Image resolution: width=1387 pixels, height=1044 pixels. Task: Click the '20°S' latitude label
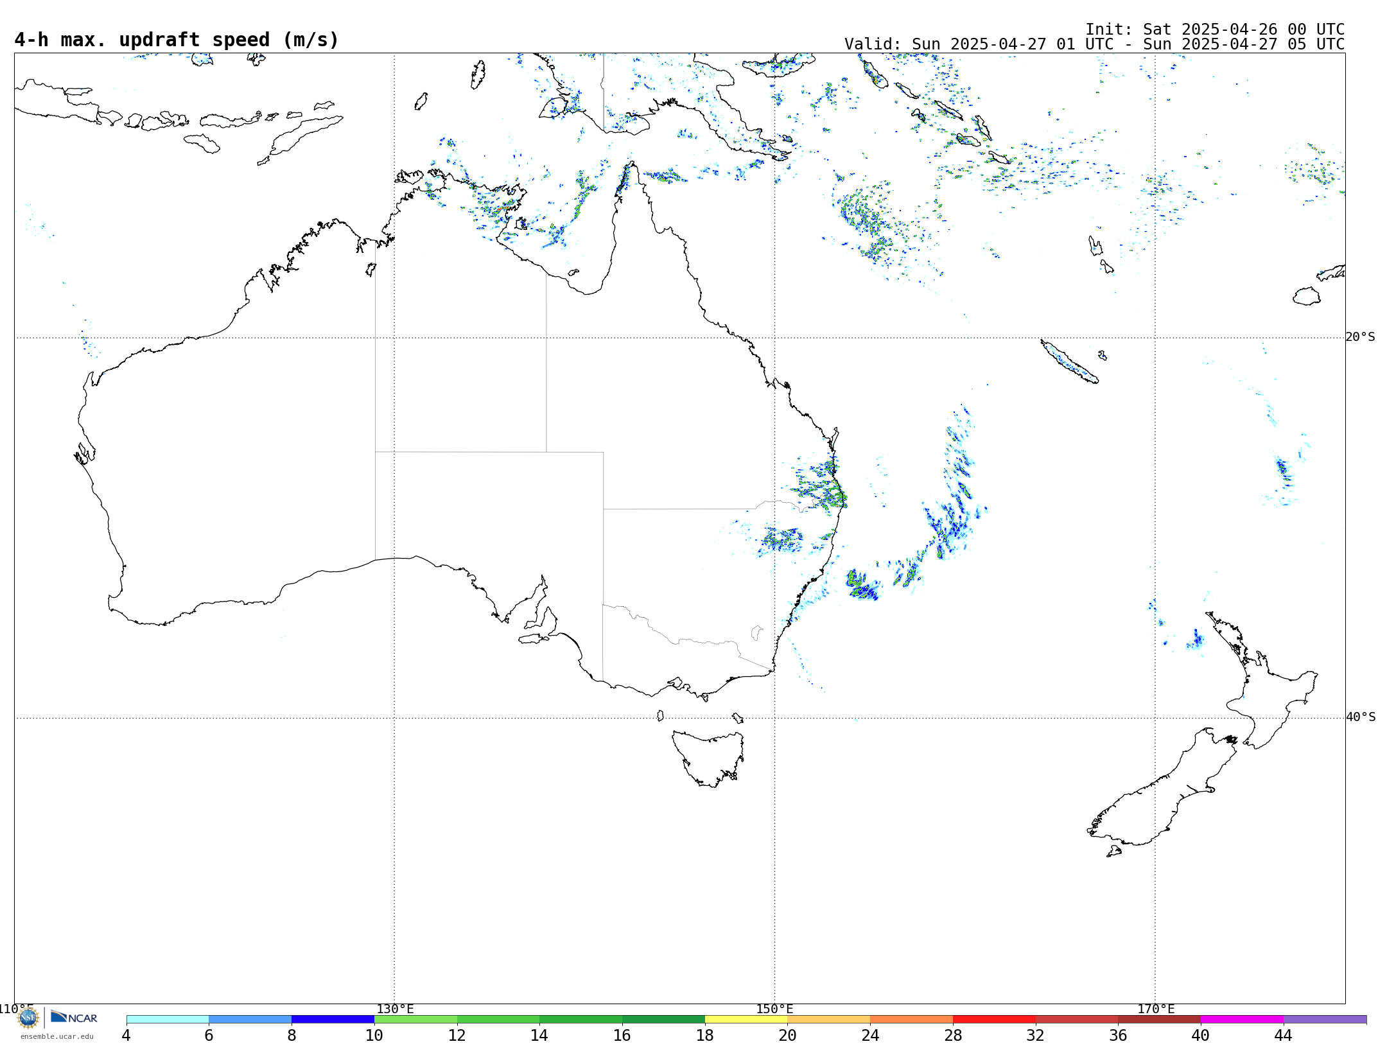pos(1360,337)
